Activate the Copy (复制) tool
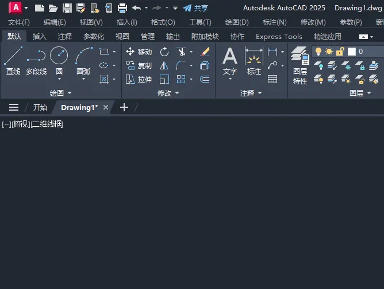Screen dimensions: 384x289 tap(139, 65)
